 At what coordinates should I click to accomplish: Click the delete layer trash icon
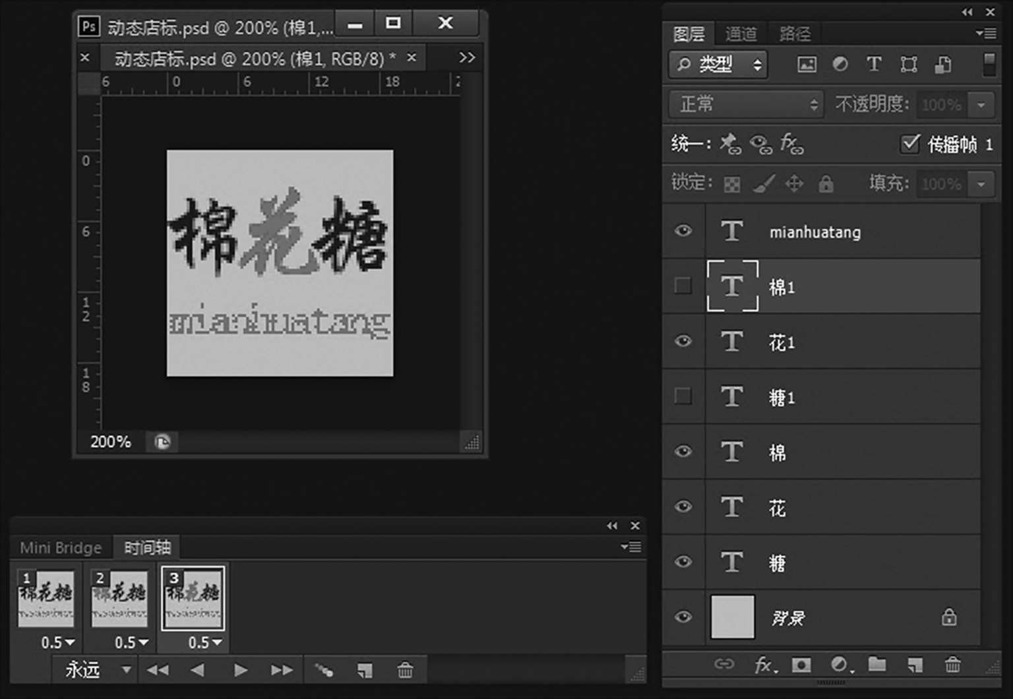click(952, 664)
